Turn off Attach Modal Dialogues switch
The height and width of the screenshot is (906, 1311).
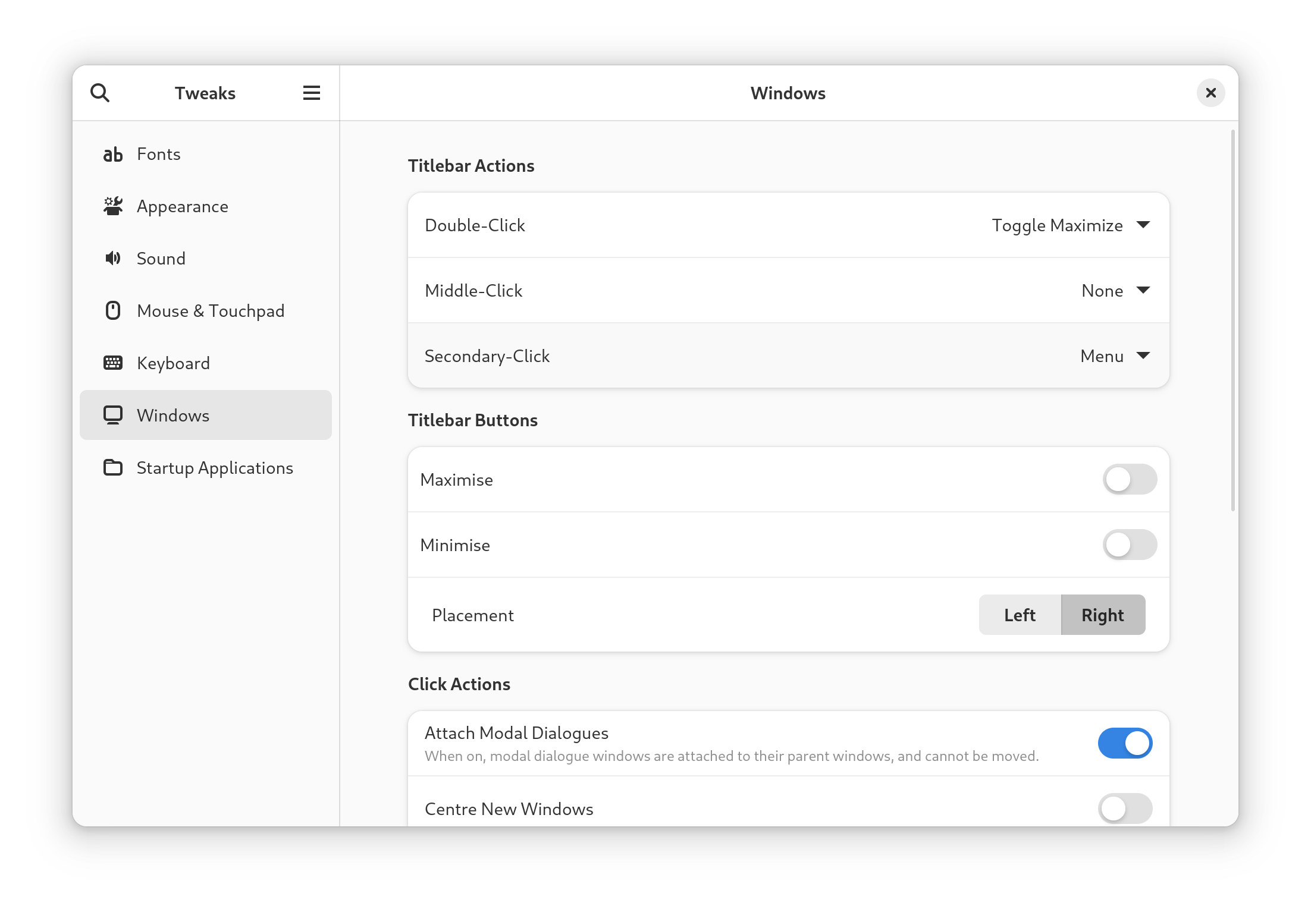[x=1124, y=743]
